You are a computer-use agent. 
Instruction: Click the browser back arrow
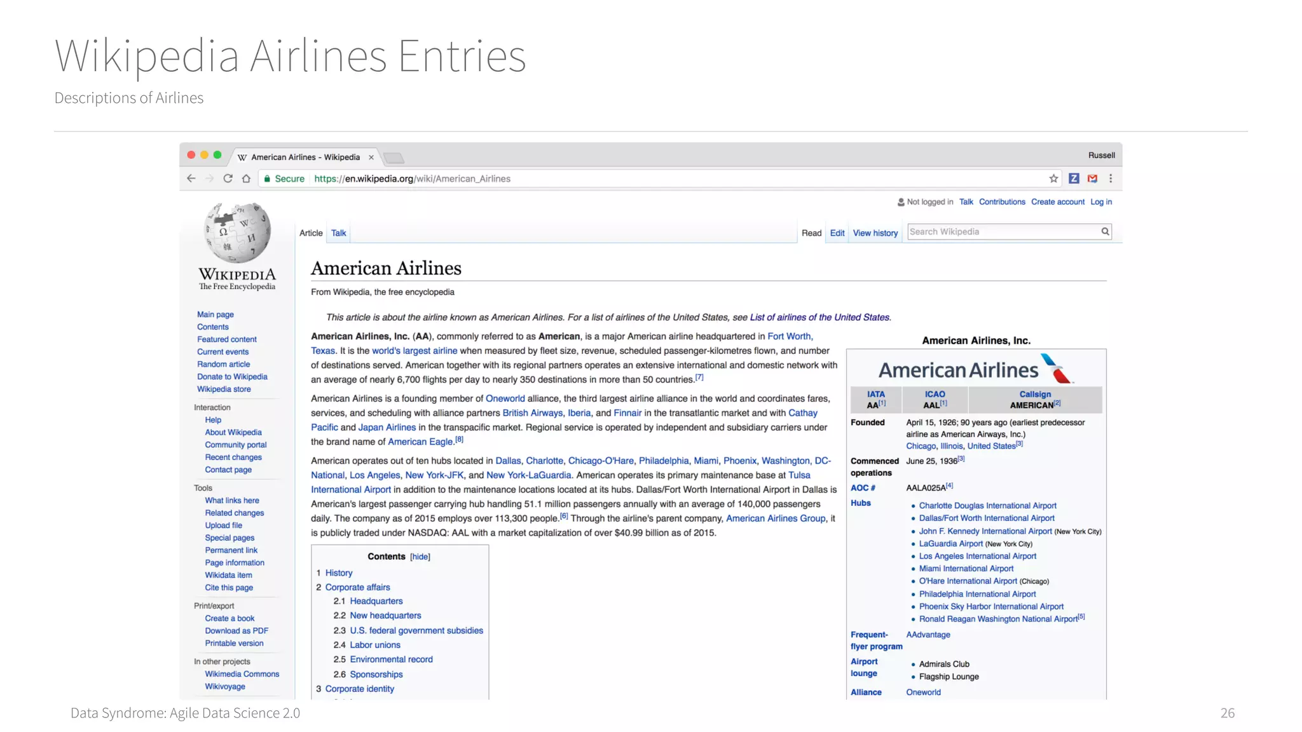191,179
